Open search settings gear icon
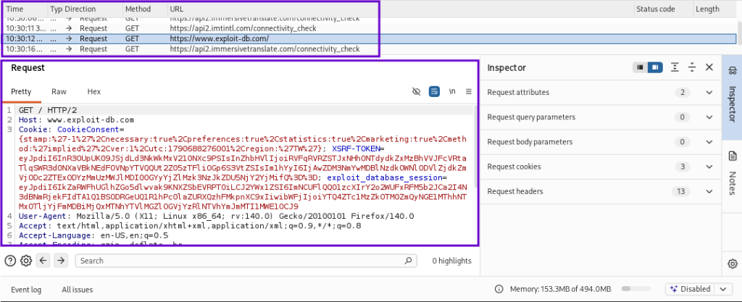 pyautogui.click(x=26, y=261)
